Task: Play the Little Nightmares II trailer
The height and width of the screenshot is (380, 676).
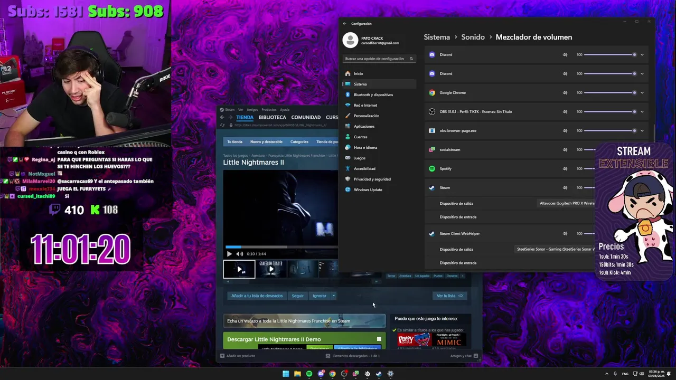Action: (x=229, y=254)
